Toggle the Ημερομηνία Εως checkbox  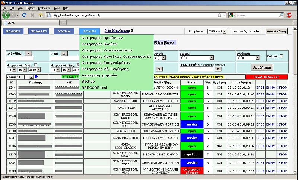pos(78,65)
